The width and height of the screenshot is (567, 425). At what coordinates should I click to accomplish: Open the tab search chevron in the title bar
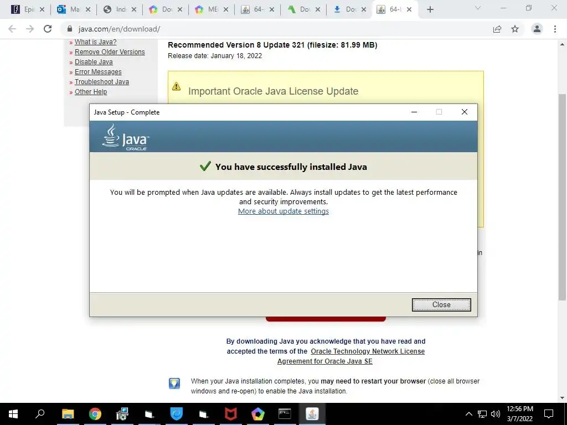pyautogui.click(x=478, y=8)
